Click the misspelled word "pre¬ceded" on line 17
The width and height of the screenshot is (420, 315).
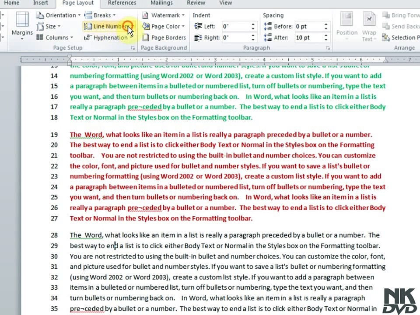click(145, 107)
